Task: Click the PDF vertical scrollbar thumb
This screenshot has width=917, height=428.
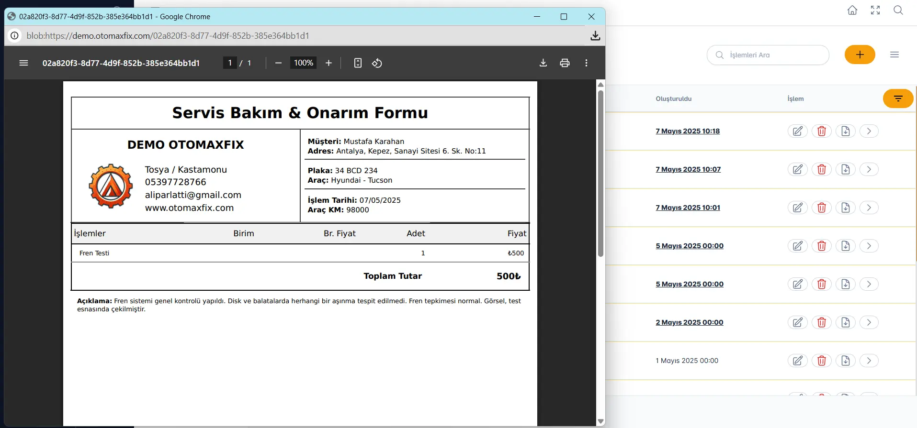Action: point(600,174)
